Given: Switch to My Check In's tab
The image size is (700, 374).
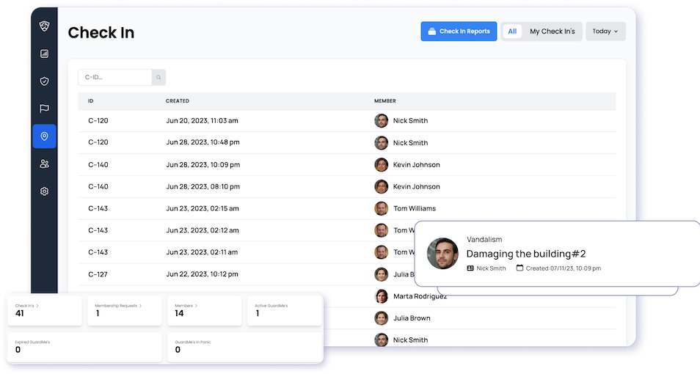Looking at the screenshot, I should coord(552,32).
